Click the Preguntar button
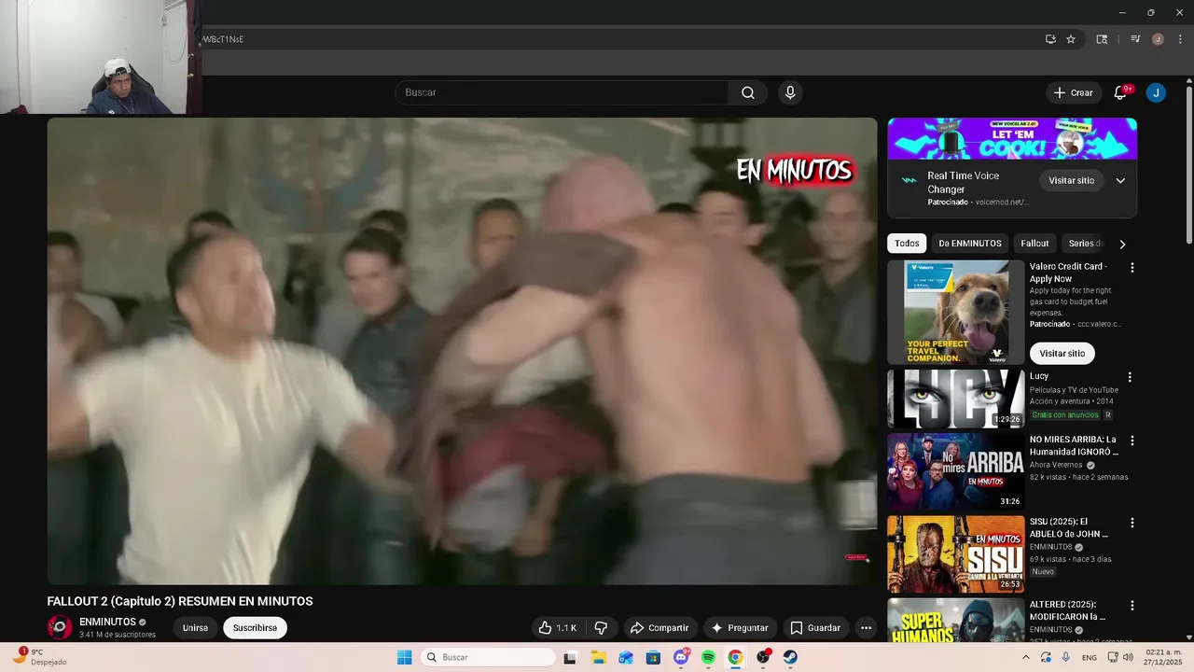This screenshot has height=672, width=1194. pos(740,628)
